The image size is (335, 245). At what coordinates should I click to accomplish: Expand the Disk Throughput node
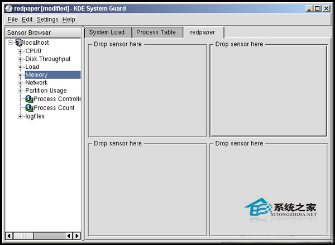coord(20,59)
